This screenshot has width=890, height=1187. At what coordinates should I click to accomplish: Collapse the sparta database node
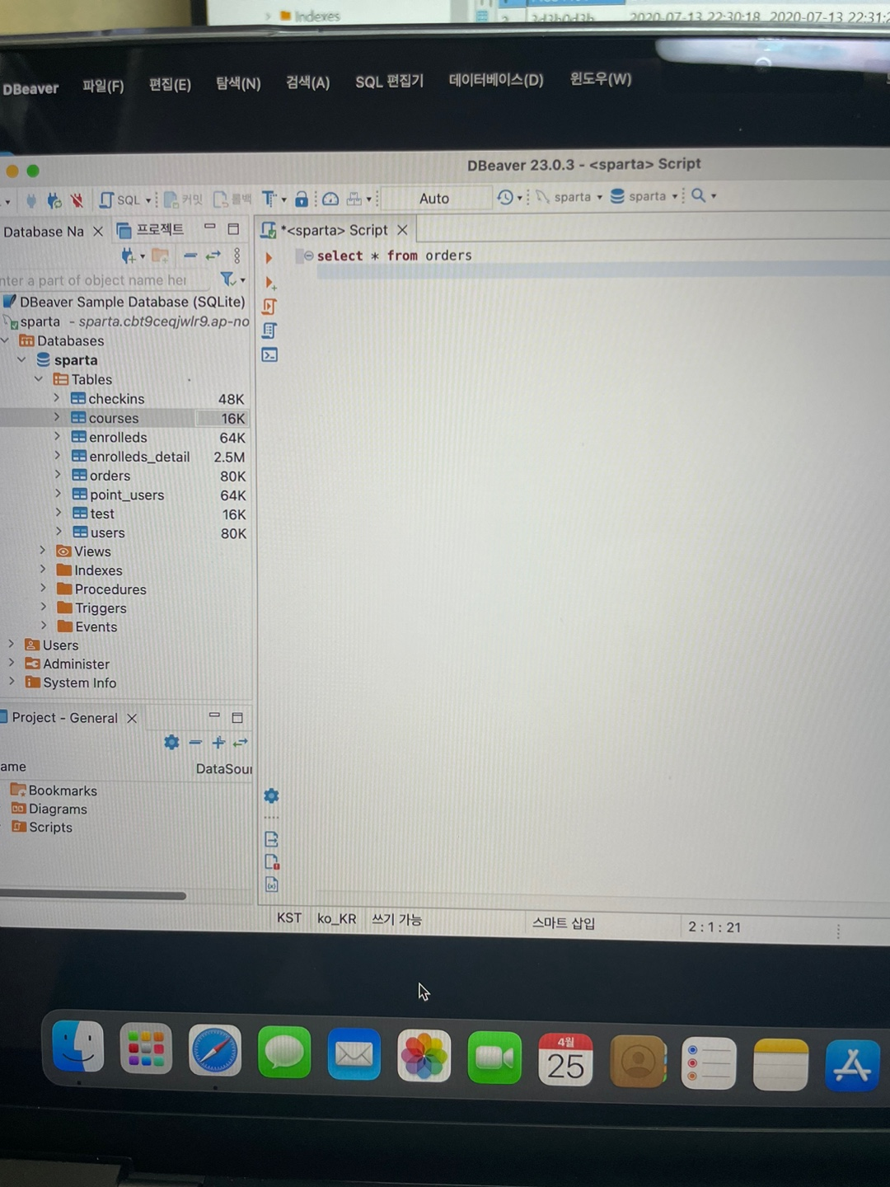pyautogui.click(x=22, y=359)
